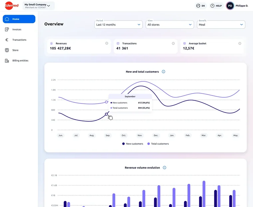
Task: Click the Billing entities building icon
Action: [x=7, y=60]
